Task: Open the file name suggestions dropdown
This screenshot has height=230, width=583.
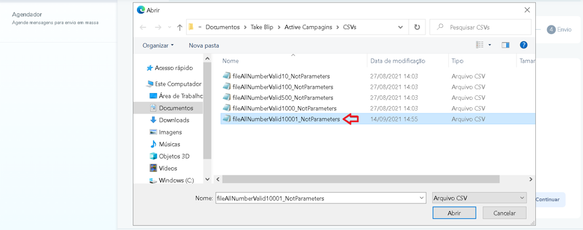Action: pyautogui.click(x=421, y=198)
